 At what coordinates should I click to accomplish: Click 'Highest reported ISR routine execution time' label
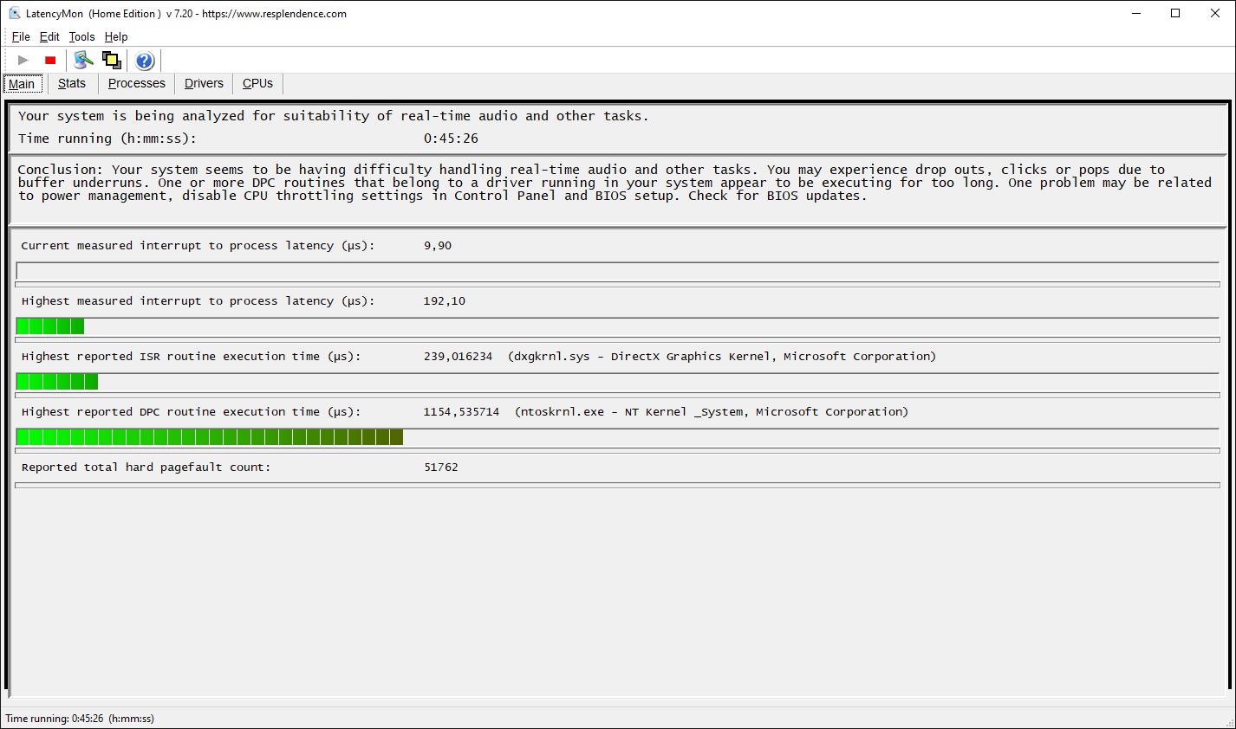[191, 357]
